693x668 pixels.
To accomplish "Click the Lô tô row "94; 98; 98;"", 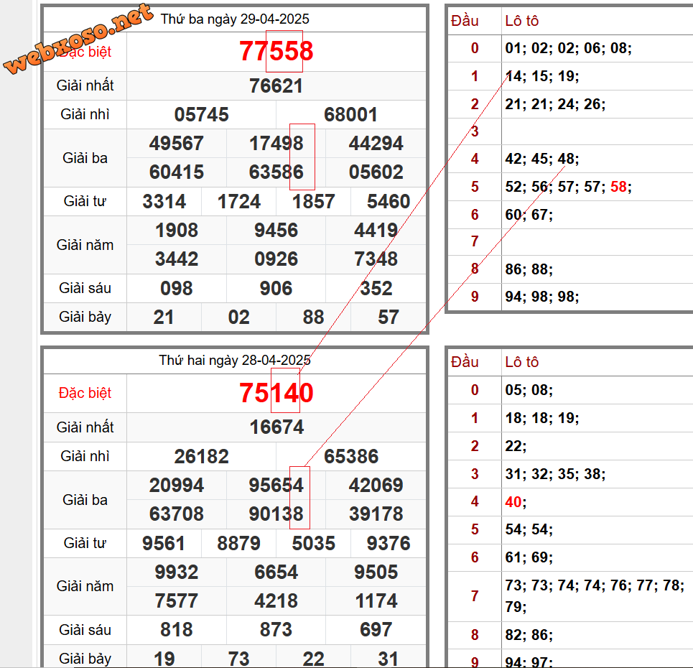I will 542,296.
